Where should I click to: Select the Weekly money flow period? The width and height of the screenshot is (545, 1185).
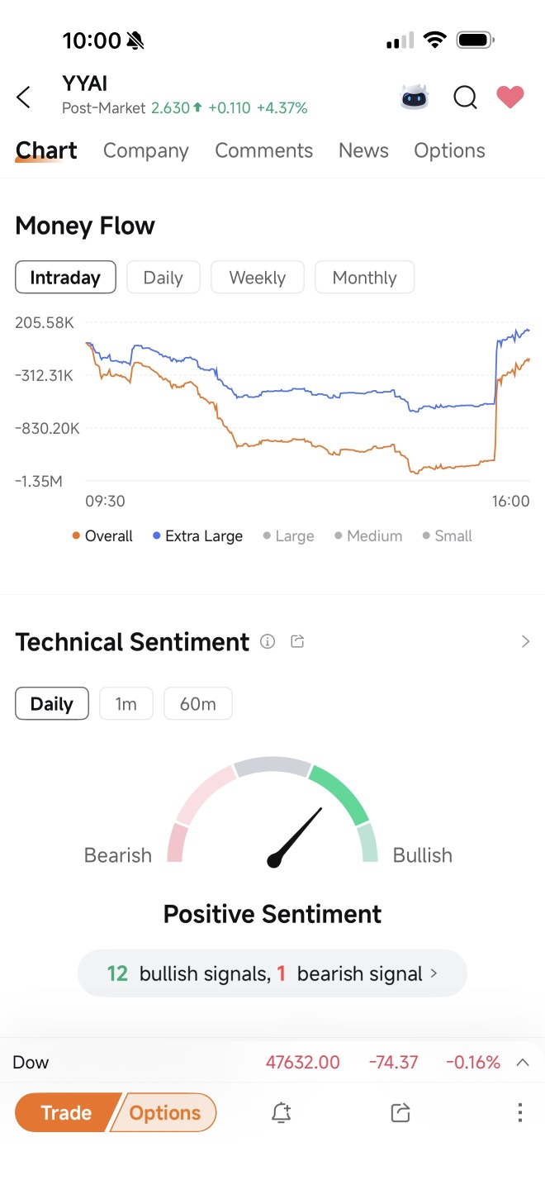point(258,278)
